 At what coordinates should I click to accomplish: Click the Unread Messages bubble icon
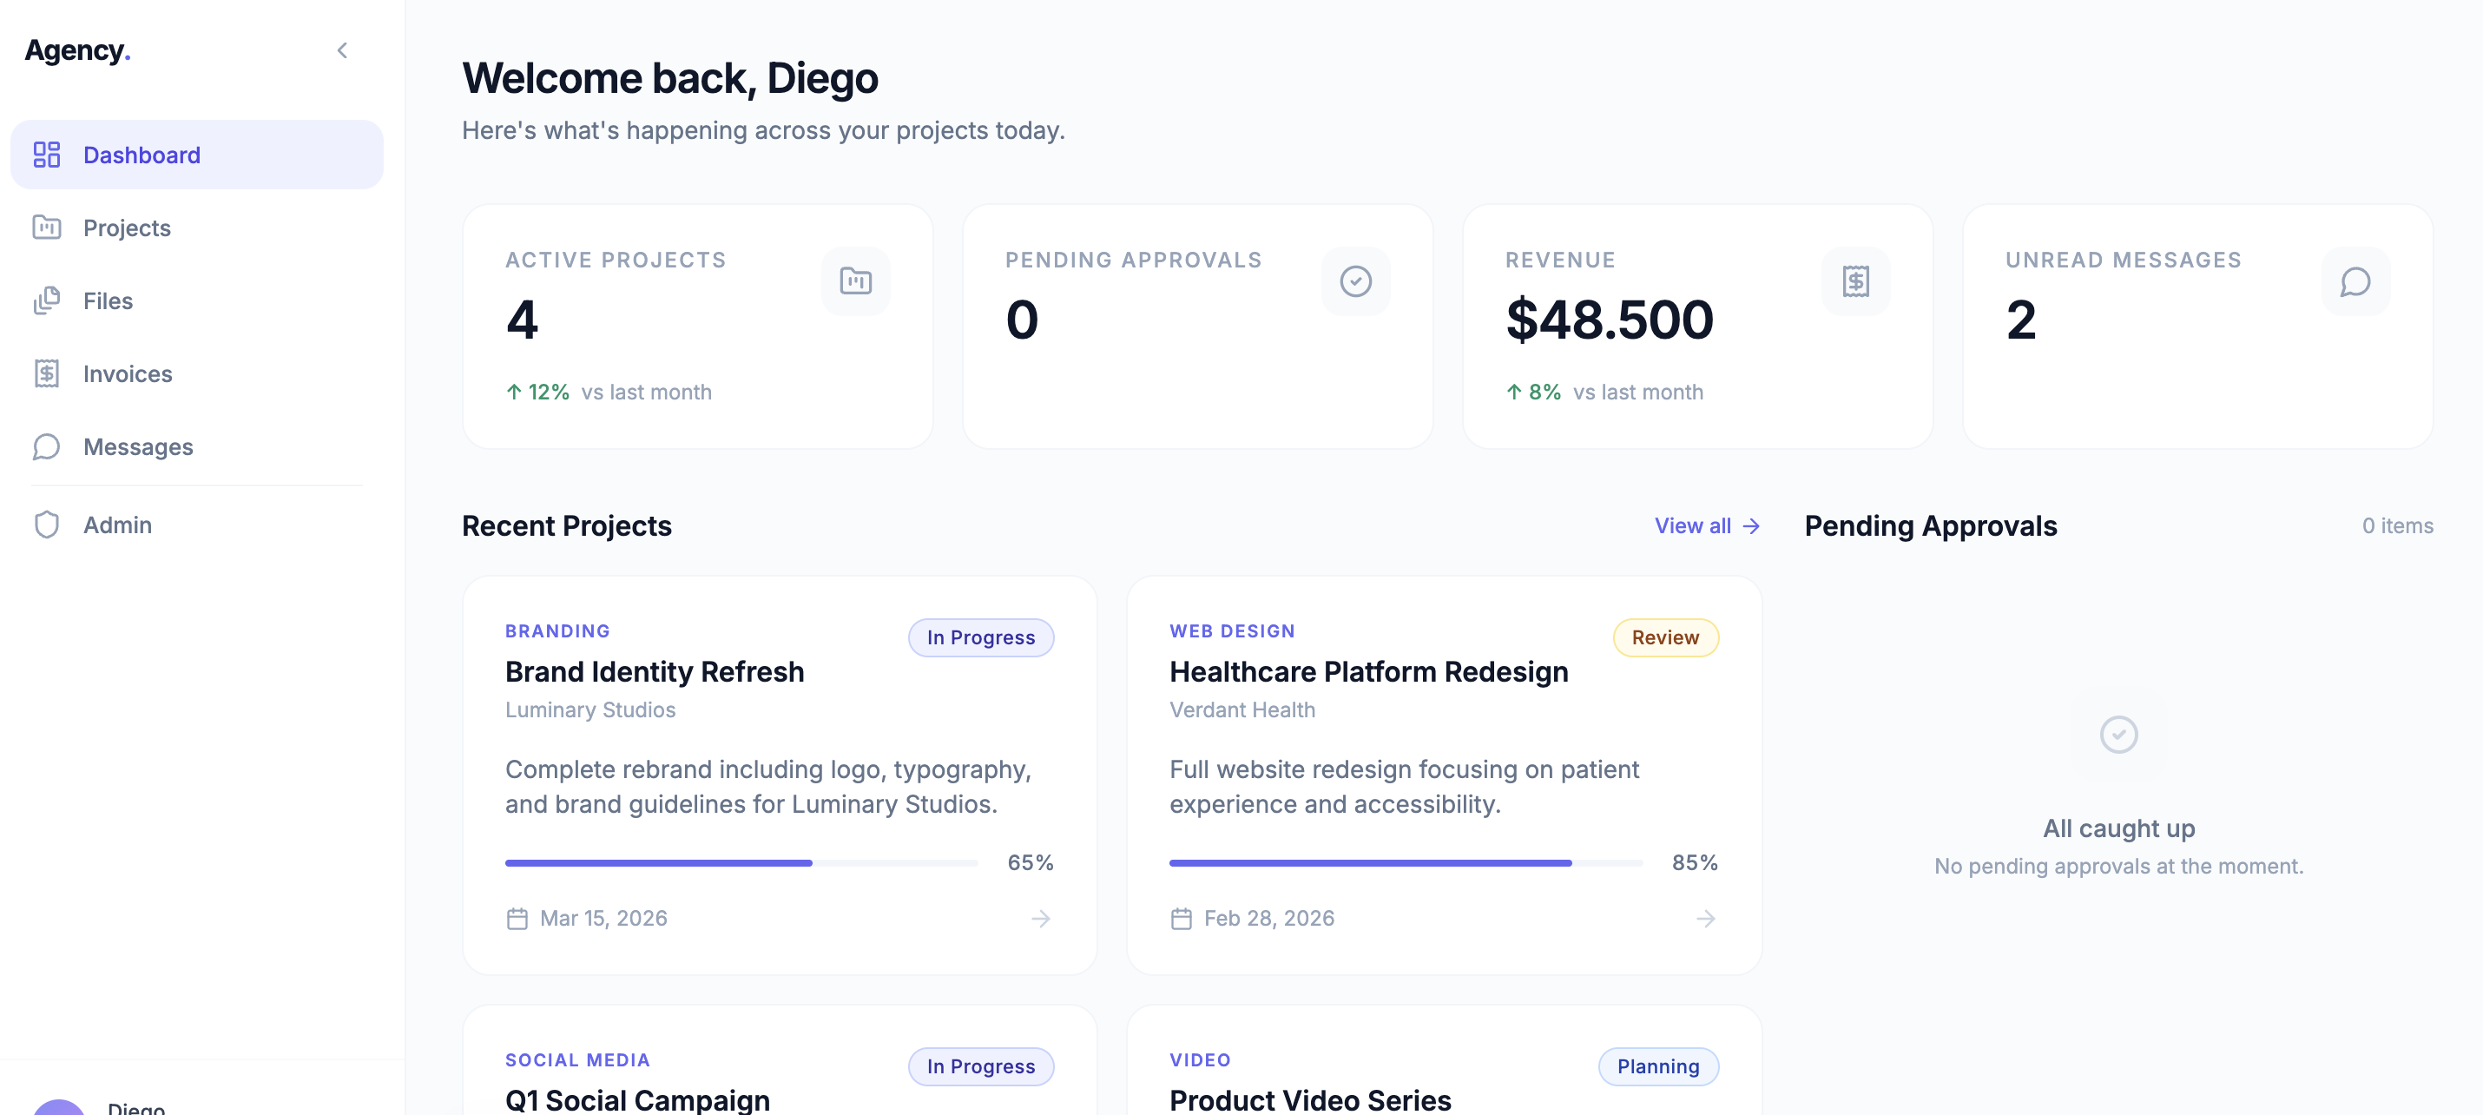[x=2355, y=280]
